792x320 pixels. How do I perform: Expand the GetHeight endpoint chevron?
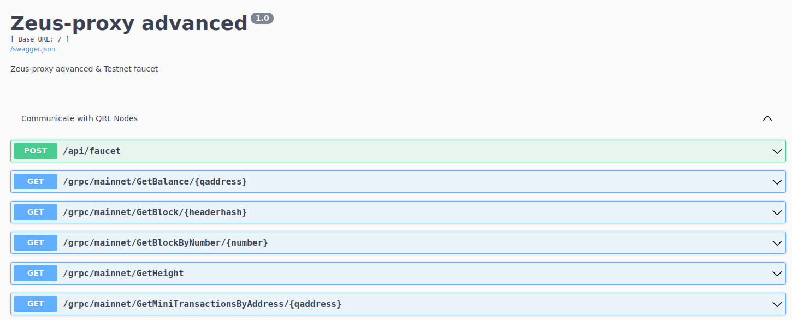click(x=777, y=274)
